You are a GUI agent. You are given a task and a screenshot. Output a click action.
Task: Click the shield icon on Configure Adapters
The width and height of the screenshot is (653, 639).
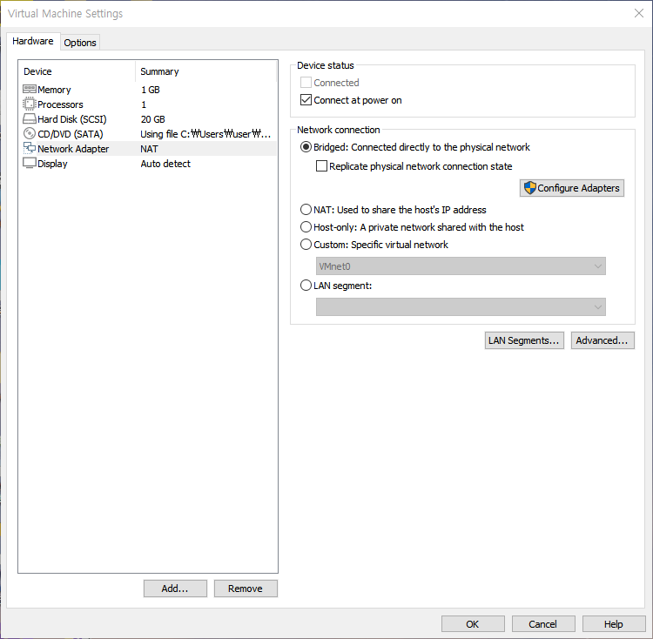pyautogui.click(x=529, y=188)
